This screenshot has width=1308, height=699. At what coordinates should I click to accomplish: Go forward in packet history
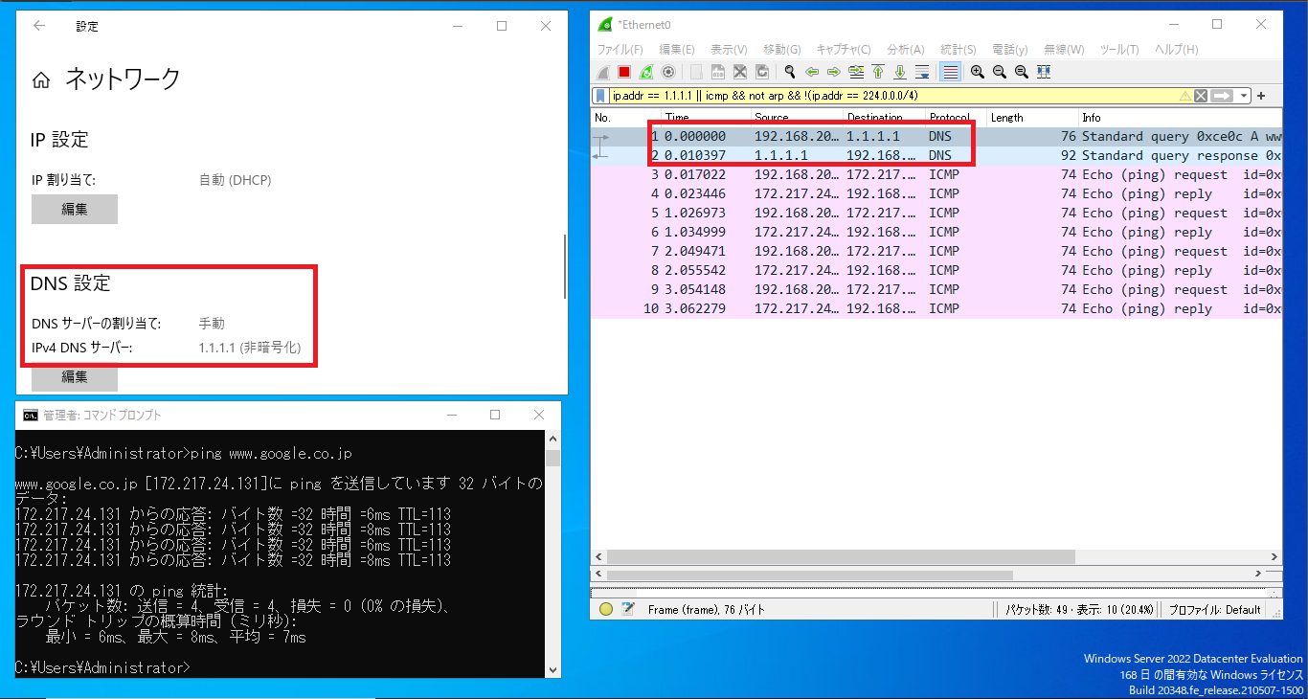(x=834, y=72)
